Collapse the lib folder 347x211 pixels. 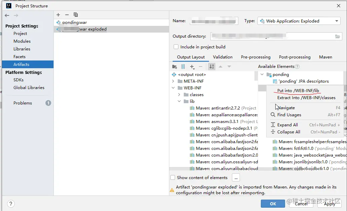coord(179,101)
